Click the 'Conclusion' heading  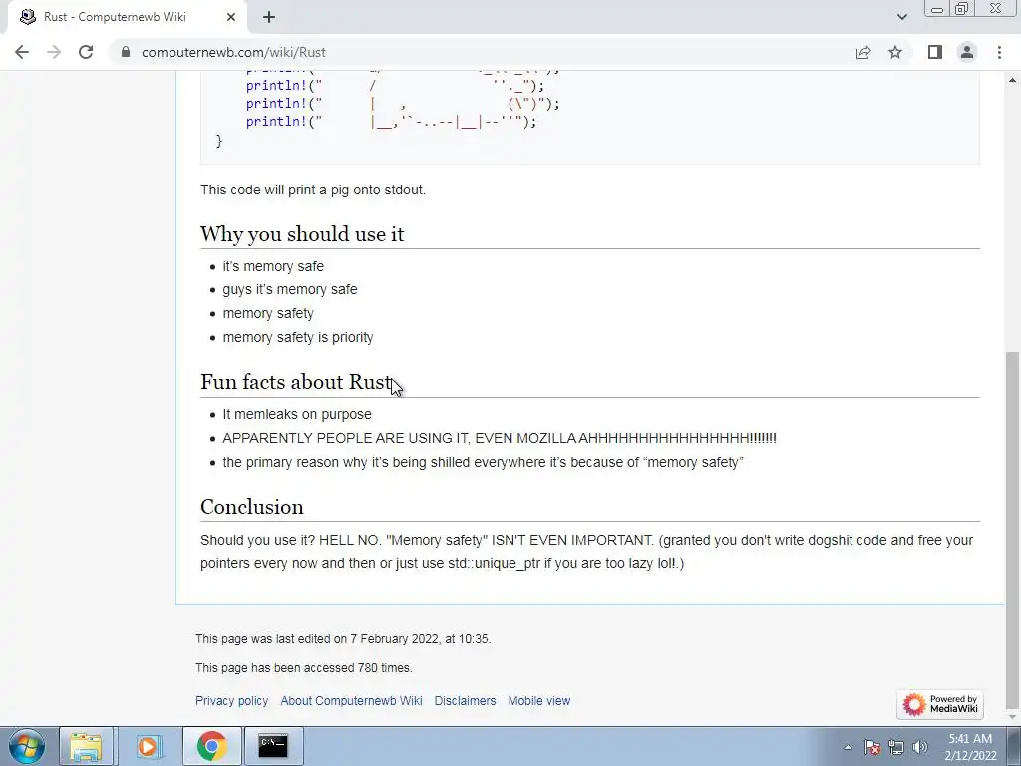pyautogui.click(x=252, y=507)
